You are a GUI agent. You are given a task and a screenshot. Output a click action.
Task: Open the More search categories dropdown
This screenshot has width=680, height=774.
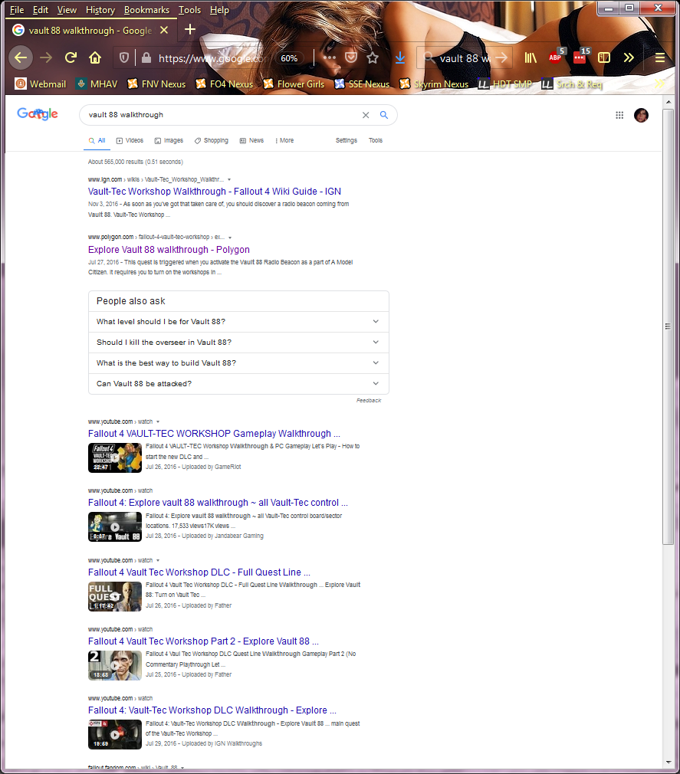[284, 141]
